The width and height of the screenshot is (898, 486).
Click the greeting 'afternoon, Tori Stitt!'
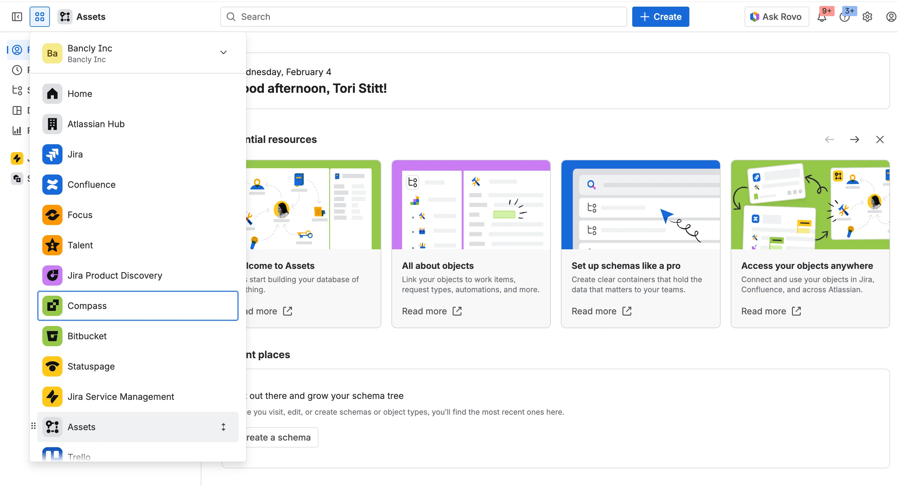327,88
